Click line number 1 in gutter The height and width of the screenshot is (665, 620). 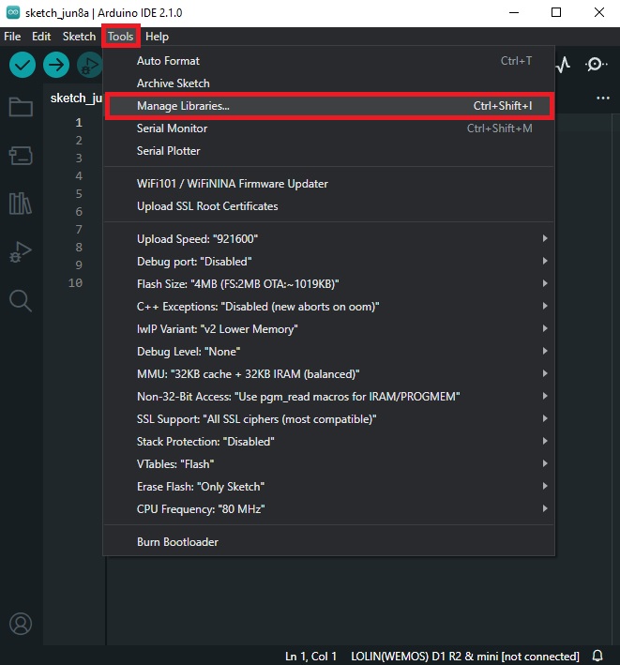[x=79, y=123]
